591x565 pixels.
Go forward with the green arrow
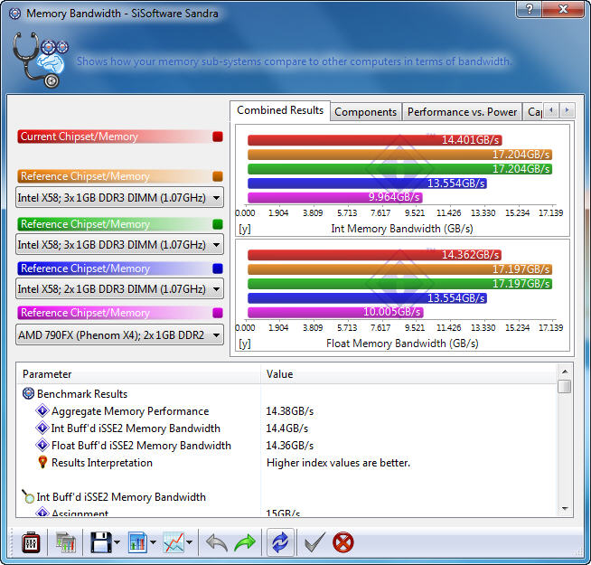tap(245, 542)
